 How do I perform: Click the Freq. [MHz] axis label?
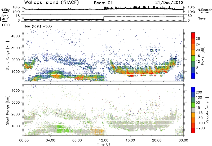click(x=5, y=18)
